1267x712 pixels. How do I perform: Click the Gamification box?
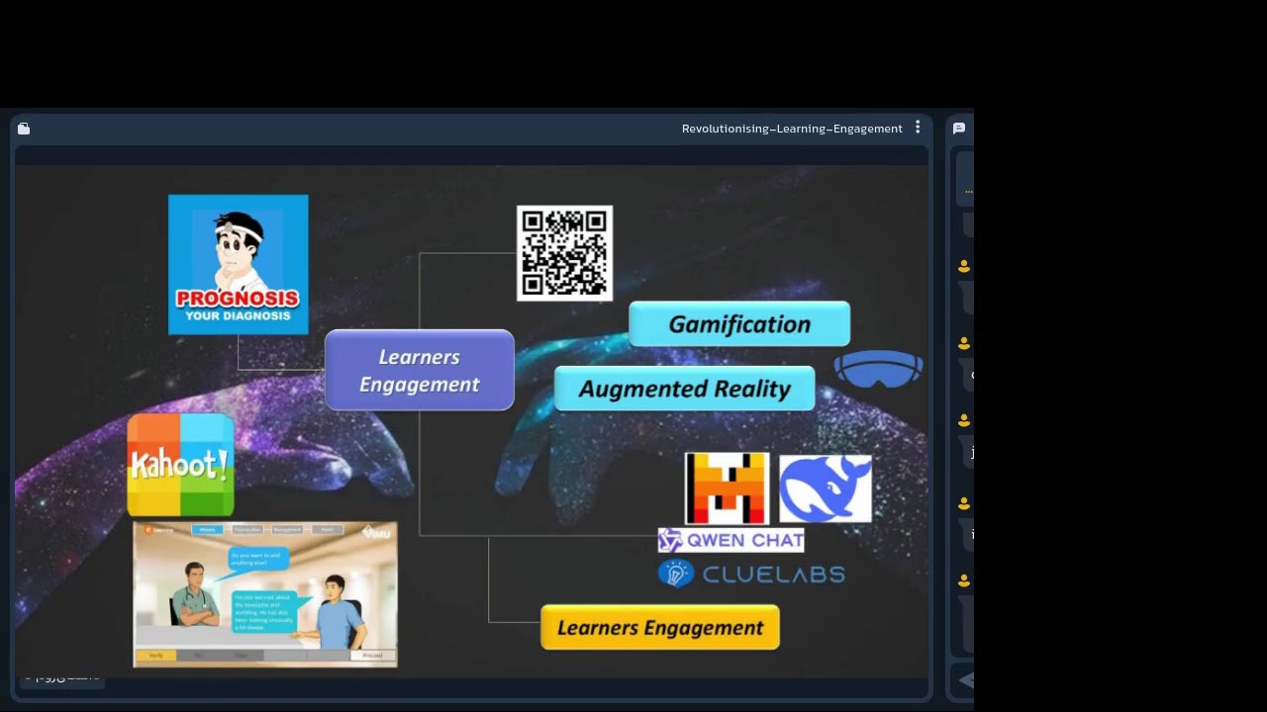(739, 324)
